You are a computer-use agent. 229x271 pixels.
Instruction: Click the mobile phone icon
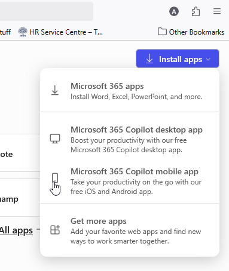click(x=55, y=178)
